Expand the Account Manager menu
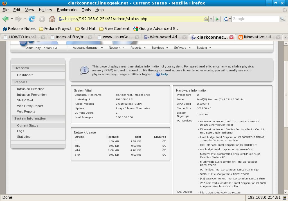 (x=88, y=48)
